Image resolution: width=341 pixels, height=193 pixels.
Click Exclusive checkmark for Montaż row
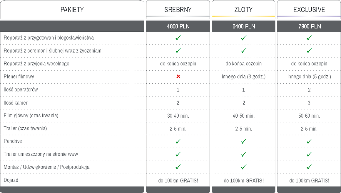pos(309,167)
